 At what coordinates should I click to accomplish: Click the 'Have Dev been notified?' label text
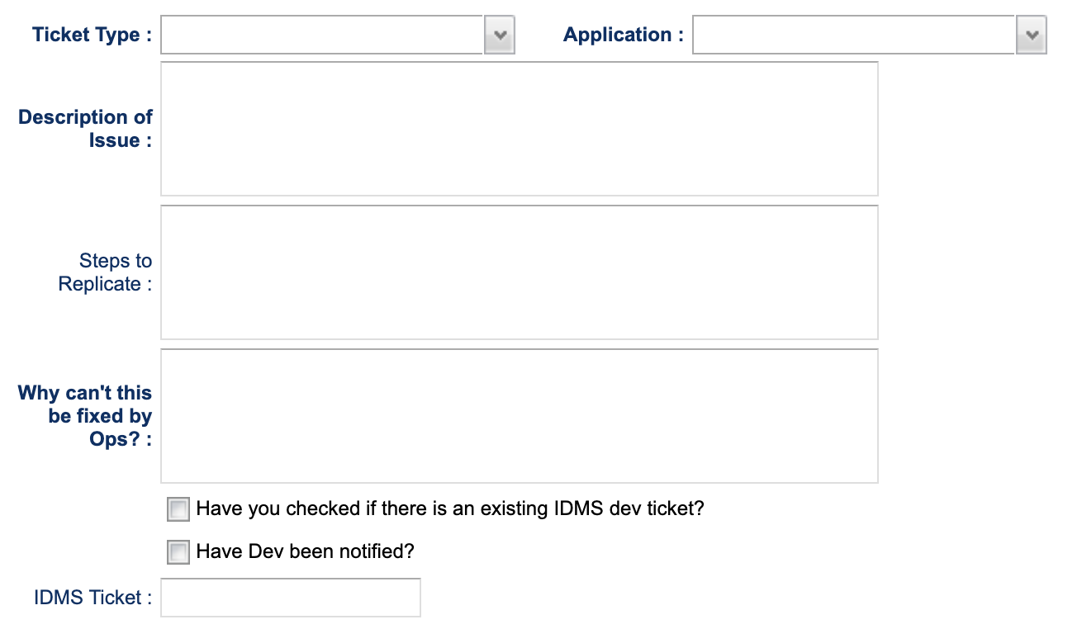coord(305,551)
